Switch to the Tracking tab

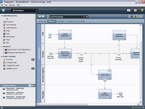(69, 21)
